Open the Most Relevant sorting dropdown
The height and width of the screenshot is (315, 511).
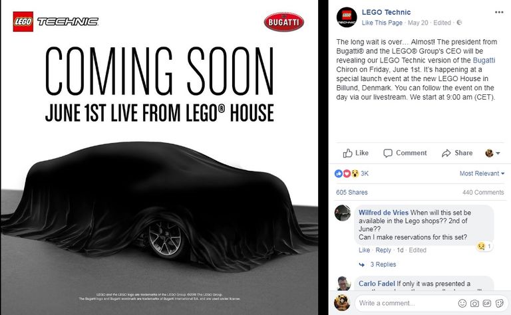pos(482,173)
